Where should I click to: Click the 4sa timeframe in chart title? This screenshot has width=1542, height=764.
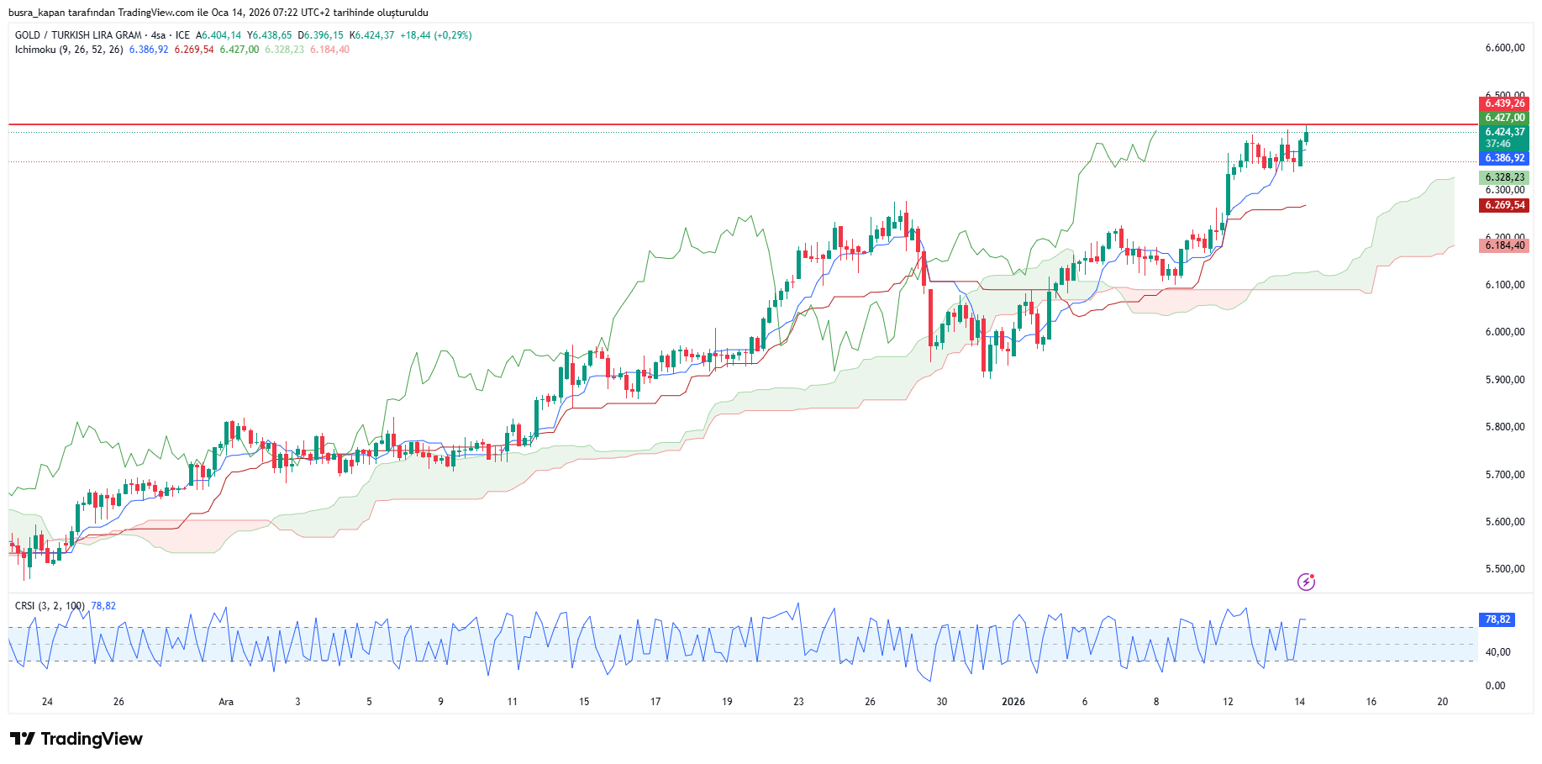158,35
